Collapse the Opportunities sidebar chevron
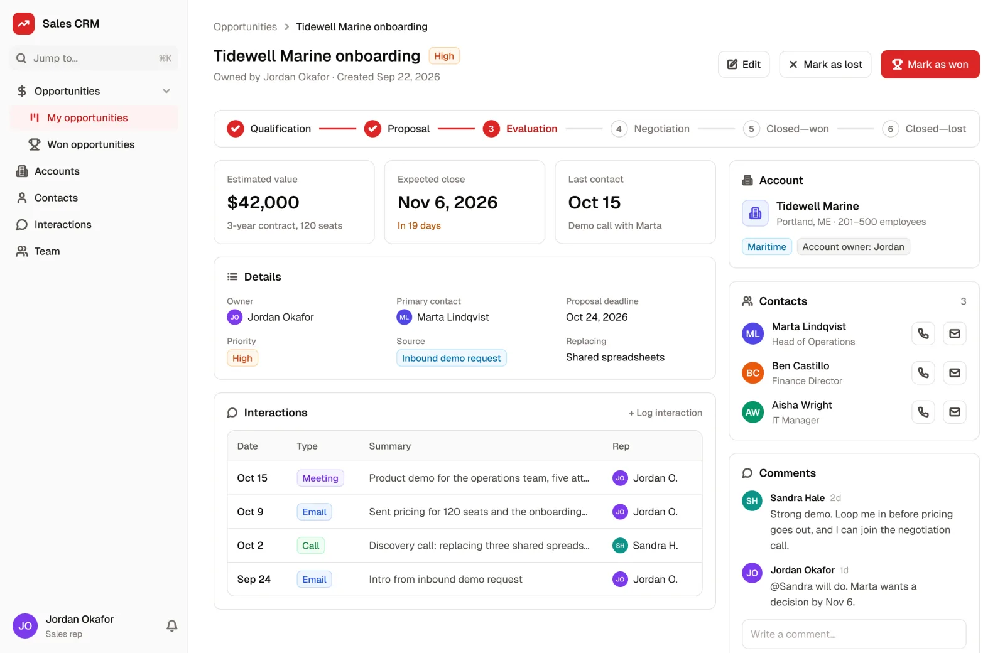 click(166, 91)
